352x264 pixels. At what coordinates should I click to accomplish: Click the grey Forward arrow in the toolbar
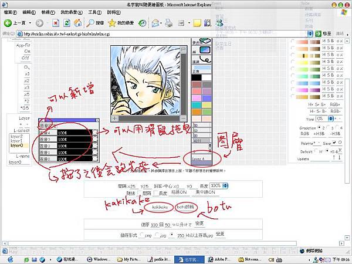pyautogui.click(x=39, y=23)
